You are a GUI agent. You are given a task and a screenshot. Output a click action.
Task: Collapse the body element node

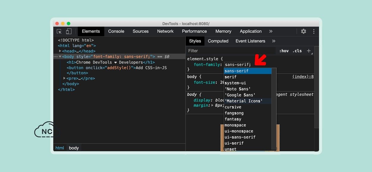(60, 56)
